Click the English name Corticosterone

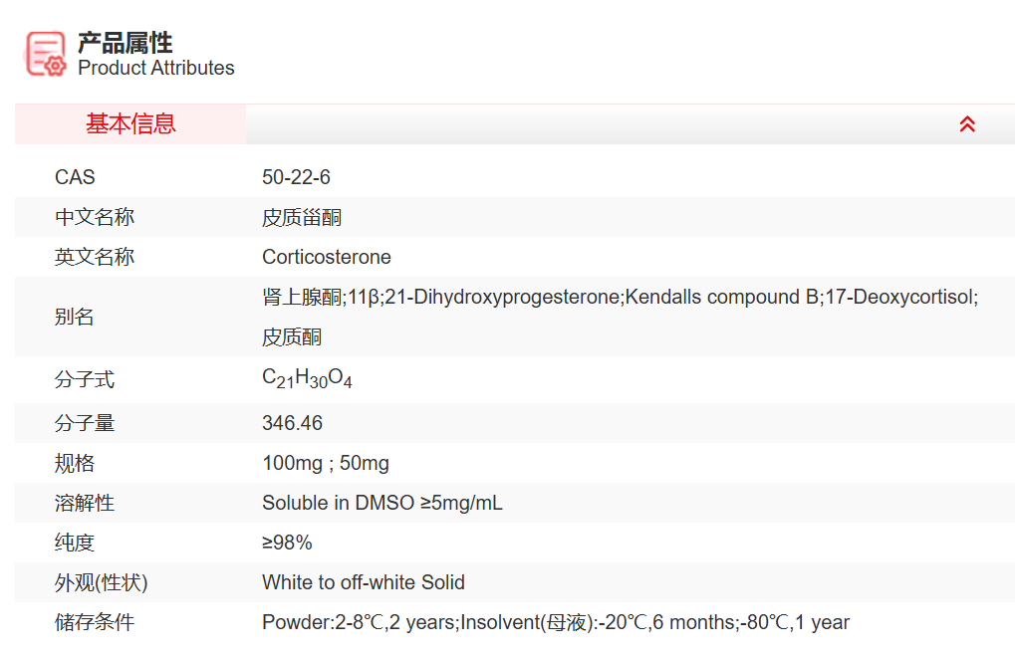pos(327,257)
